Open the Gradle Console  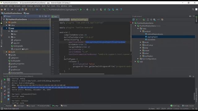188,106
